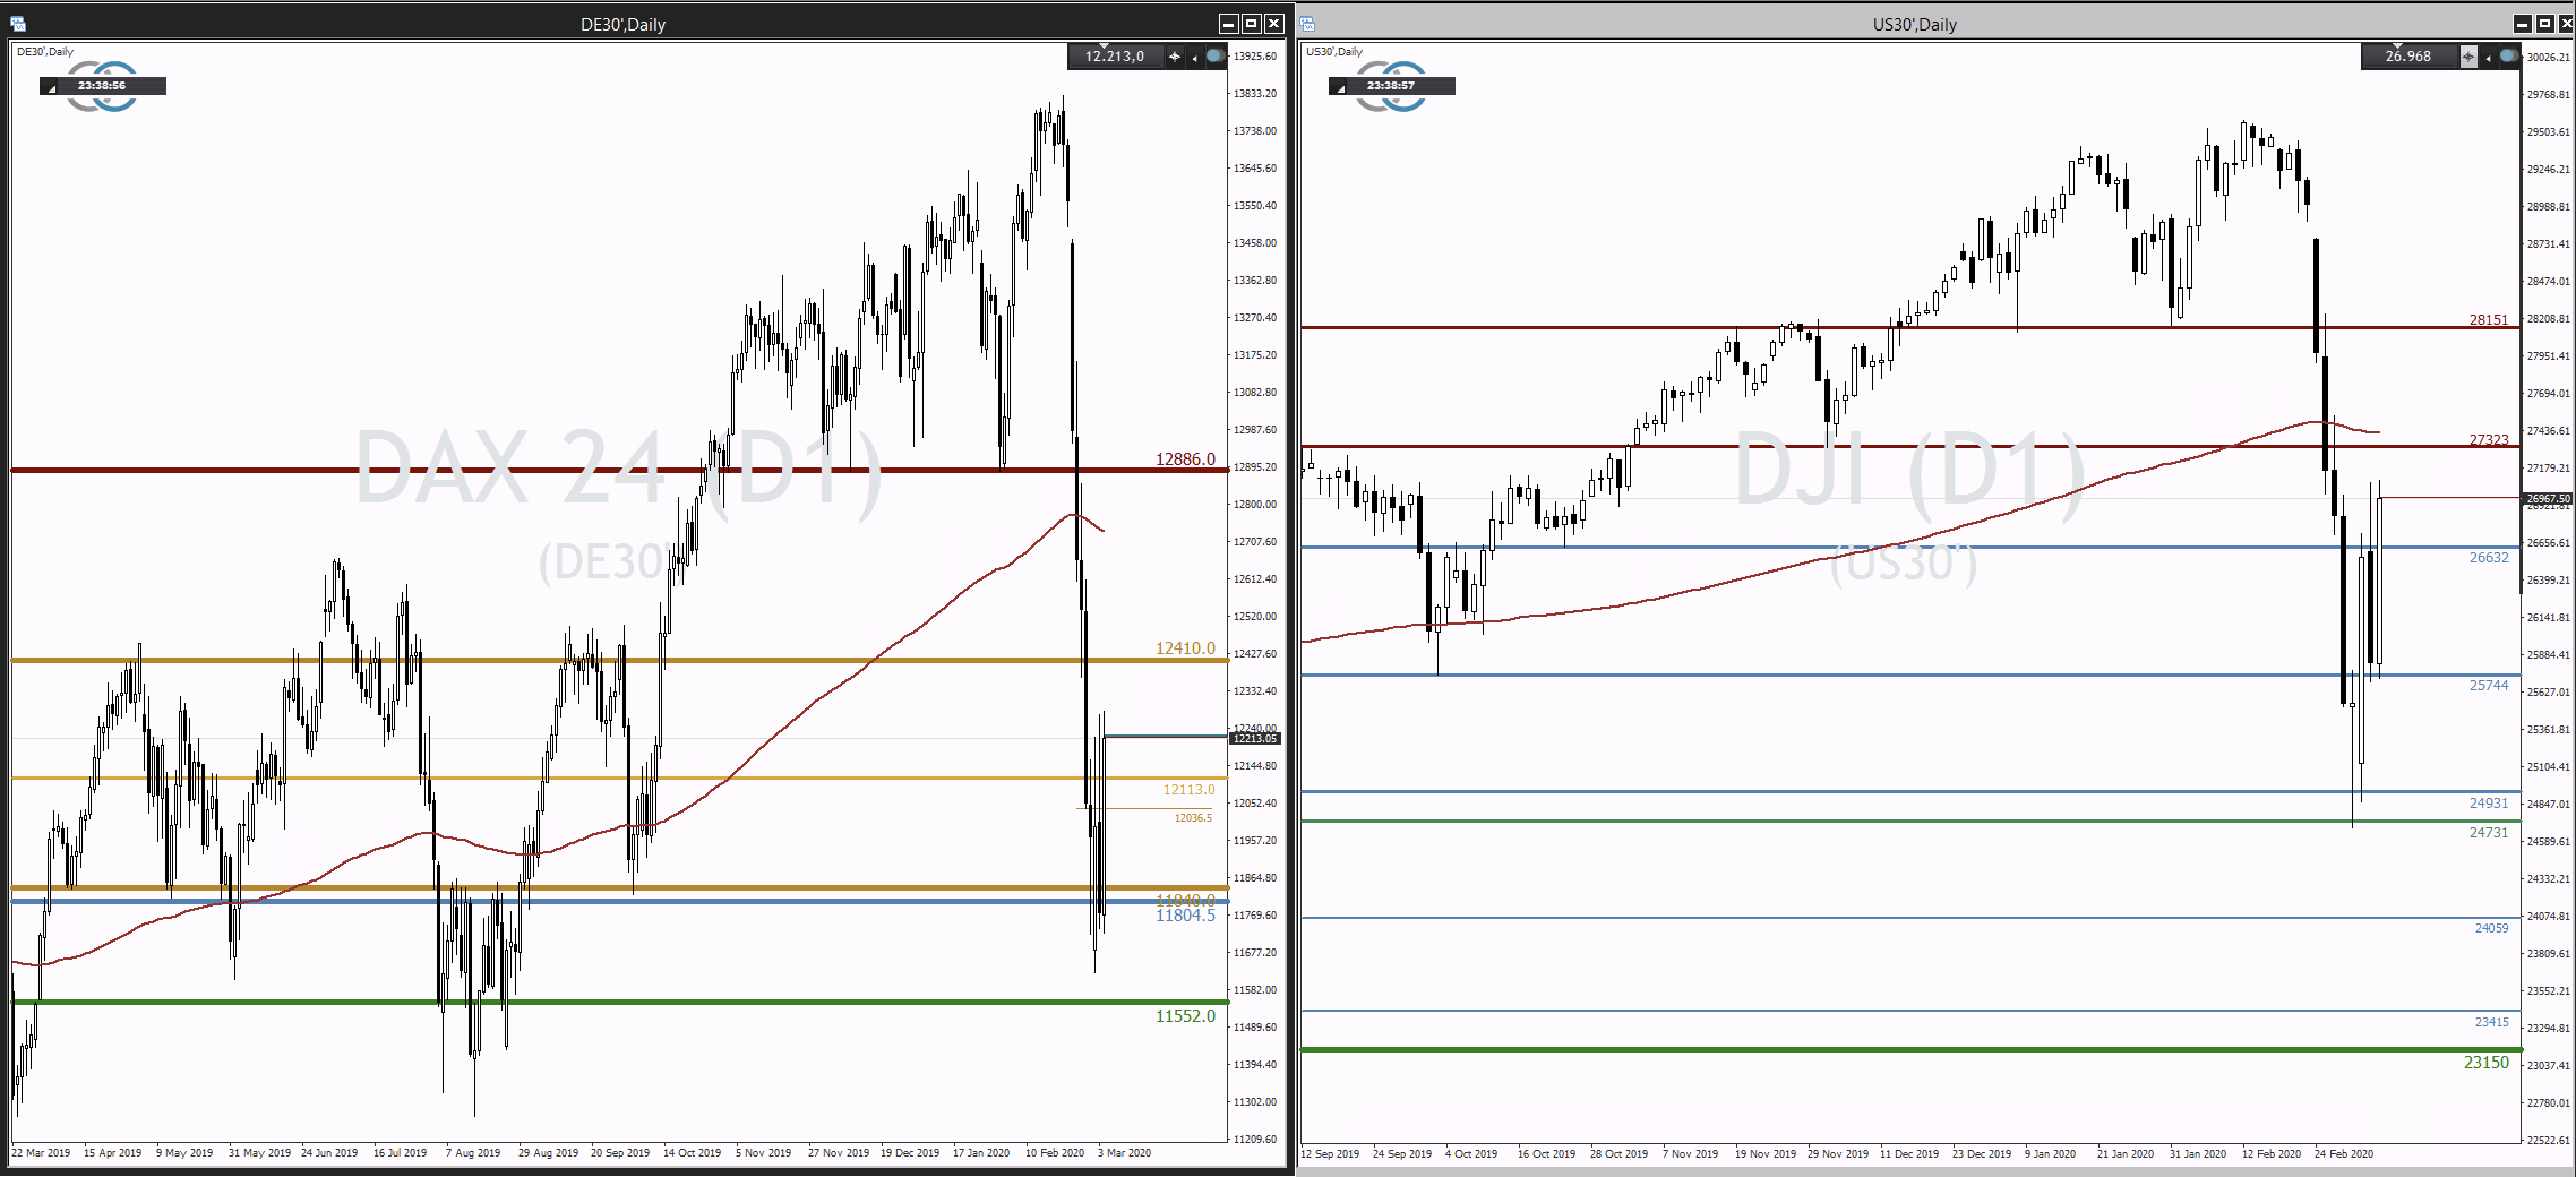Click the 19 Dec 2019 date on DE30 axis
The width and height of the screenshot is (2576, 1177).
pyautogui.click(x=910, y=1153)
